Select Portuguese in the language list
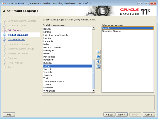 point(67,57)
